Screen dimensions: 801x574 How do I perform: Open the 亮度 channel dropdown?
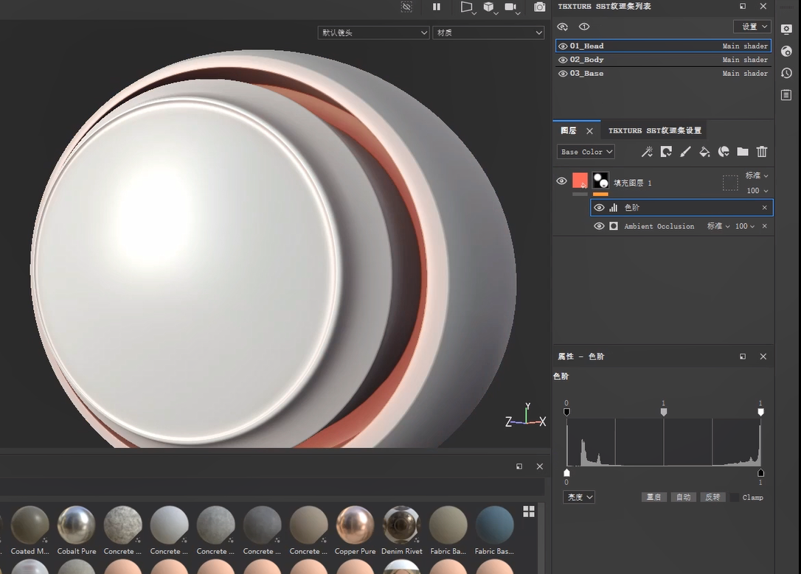point(579,497)
